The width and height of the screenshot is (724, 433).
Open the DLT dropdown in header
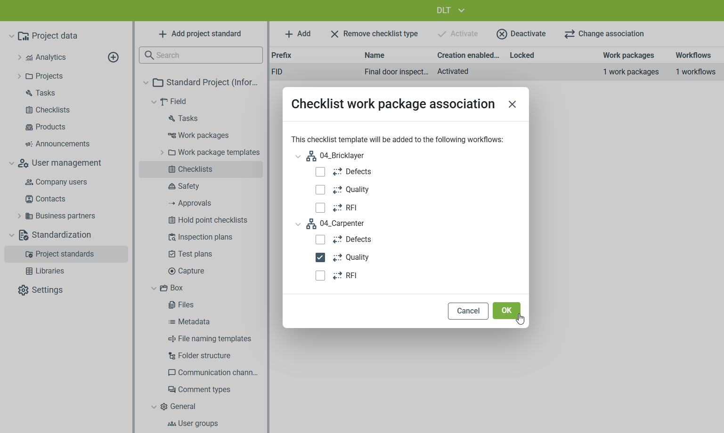tap(450, 10)
